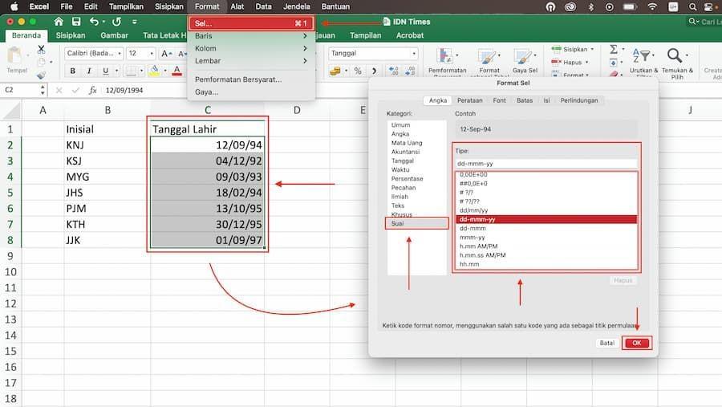
Task: Switch to Batas tab in Format Sel
Action: pos(525,100)
